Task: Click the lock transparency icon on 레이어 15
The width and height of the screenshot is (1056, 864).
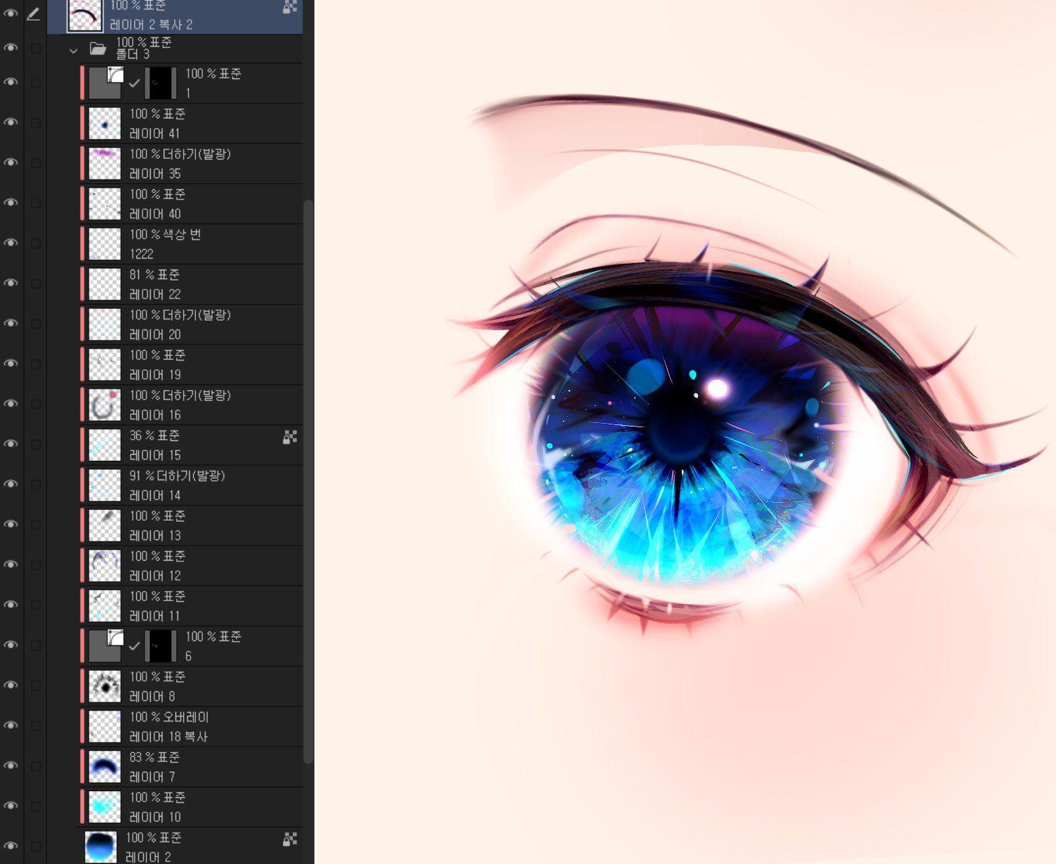Action: pyautogui.click(x=290, y=437)
